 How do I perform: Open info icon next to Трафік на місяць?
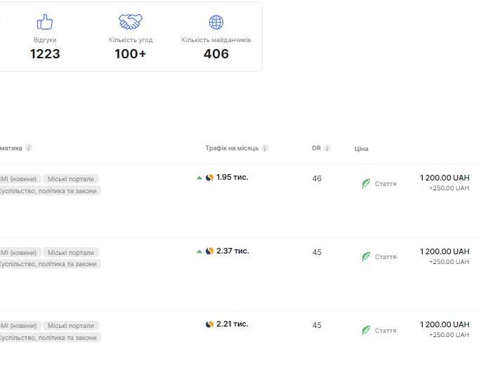pyautogui.click(x=265, y=148)
